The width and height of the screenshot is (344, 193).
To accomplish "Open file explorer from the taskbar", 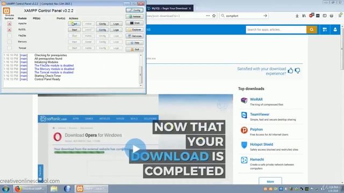I will pyautogui.click(x=54, y=189).
